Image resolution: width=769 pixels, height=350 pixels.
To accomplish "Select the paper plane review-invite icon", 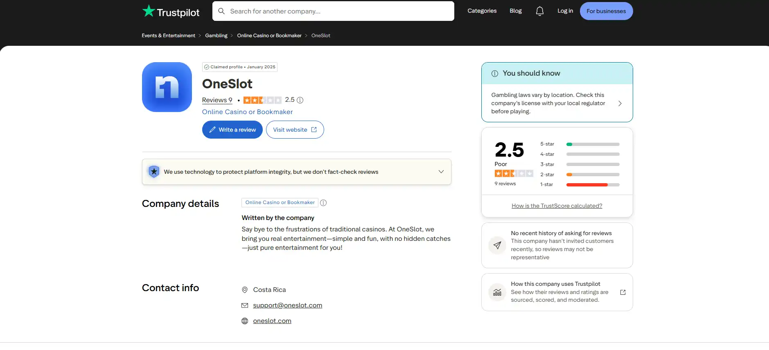I will tap(497, 245).
